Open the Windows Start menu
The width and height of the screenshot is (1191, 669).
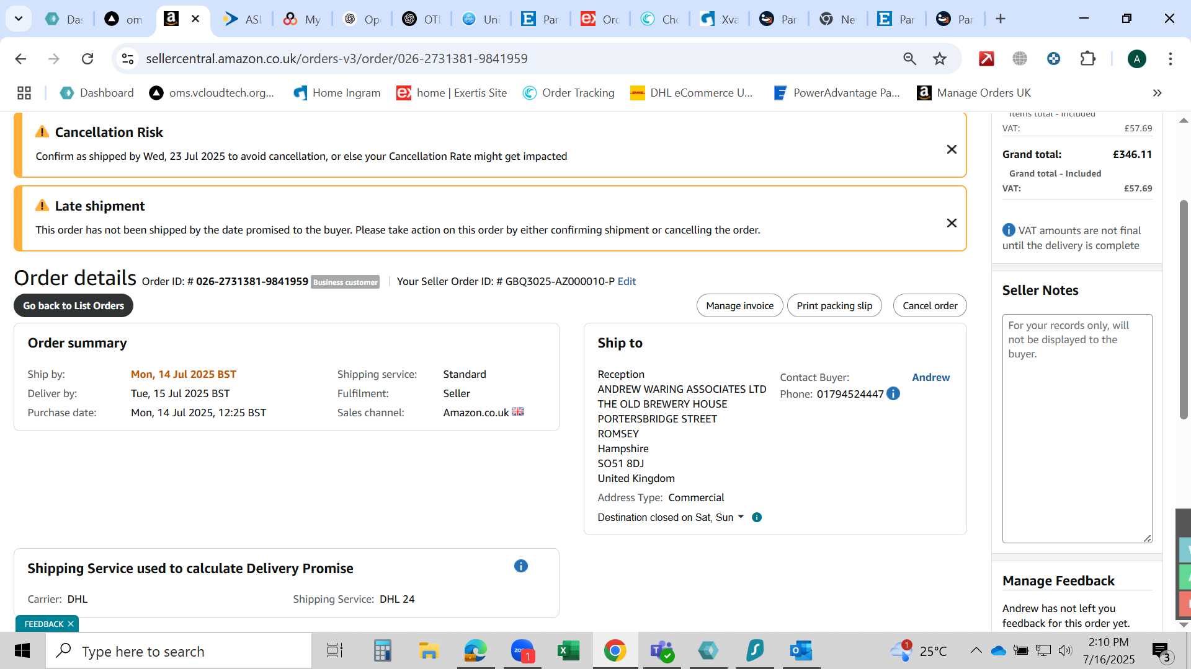pyautogui.click(x=22, y=651)
